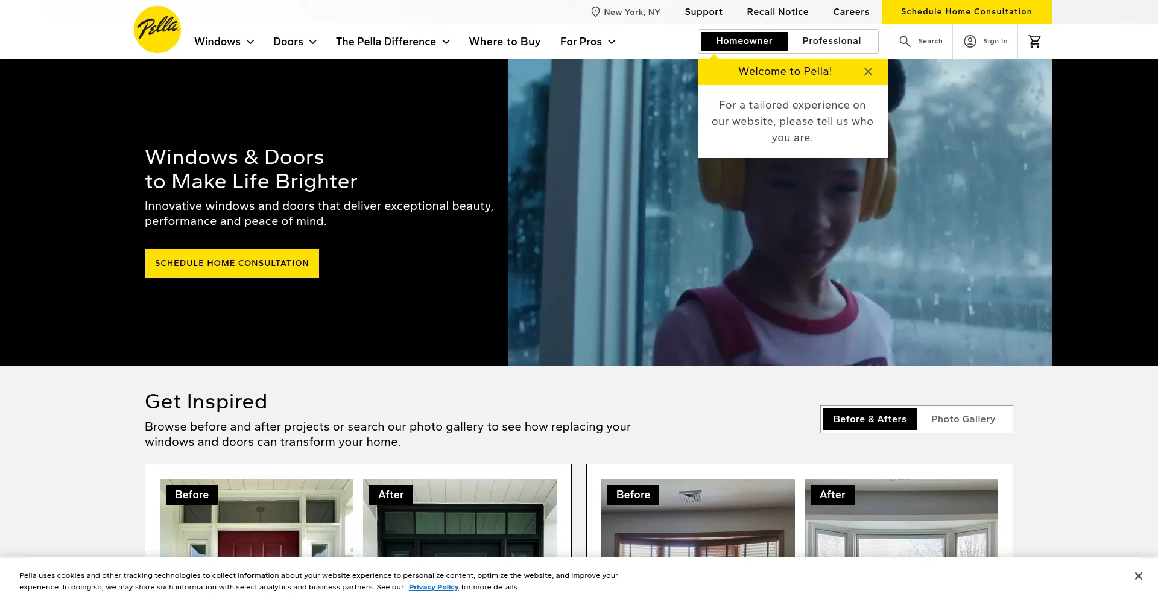
Task: Switch to the Photo Gallery view
Action: [963, 419]
